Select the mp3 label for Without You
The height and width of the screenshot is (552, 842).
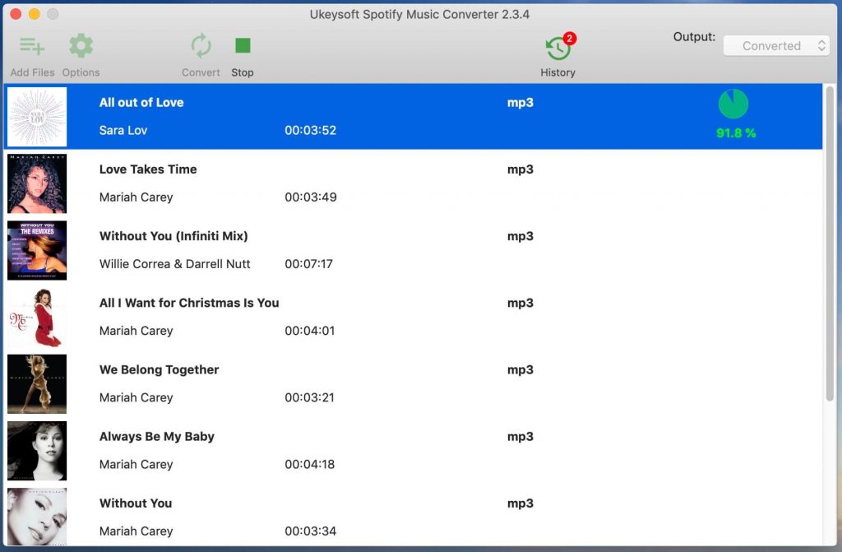pyautogui.click(x=520, y=503)
